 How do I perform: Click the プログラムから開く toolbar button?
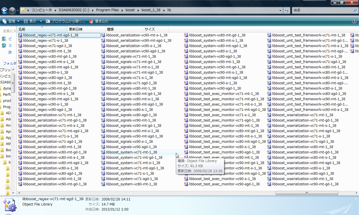click(x=65, y=21)
